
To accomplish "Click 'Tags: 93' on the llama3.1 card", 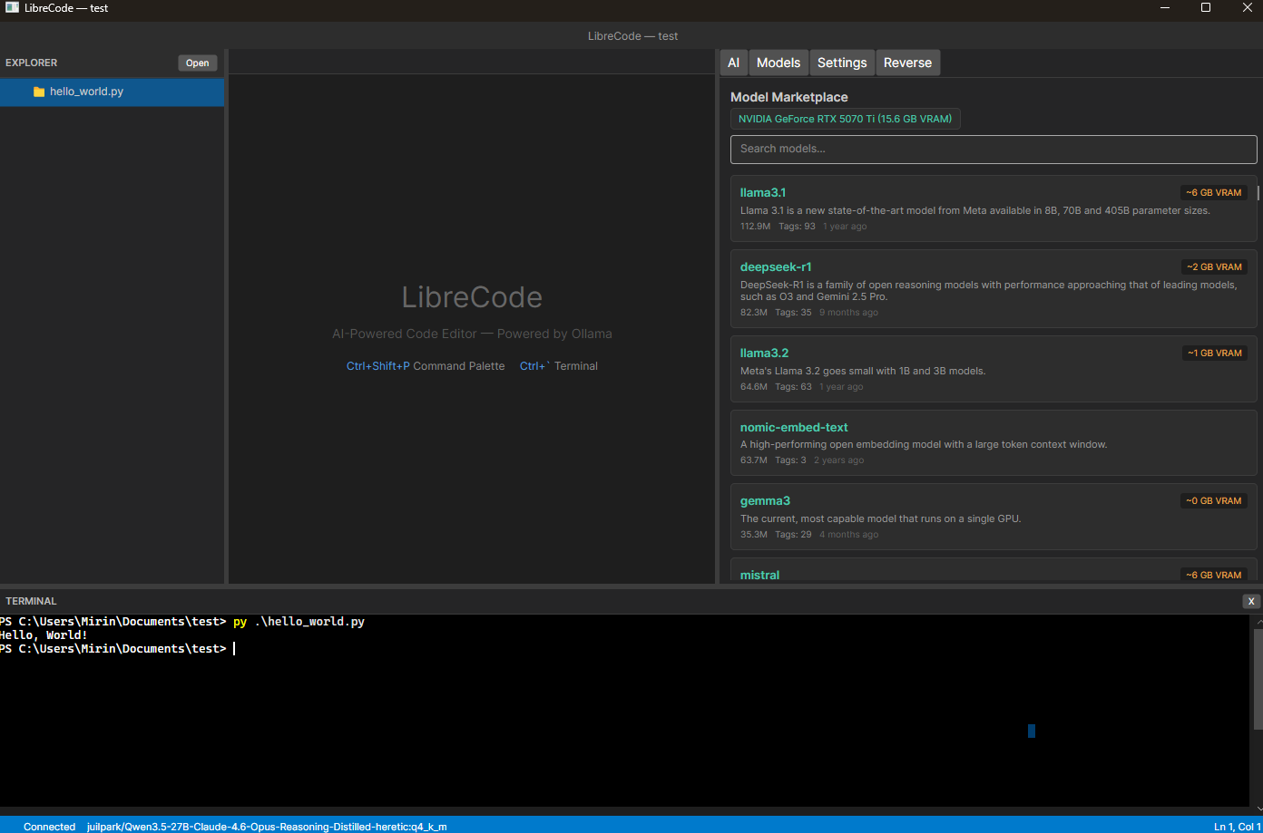I will [797, 227].
